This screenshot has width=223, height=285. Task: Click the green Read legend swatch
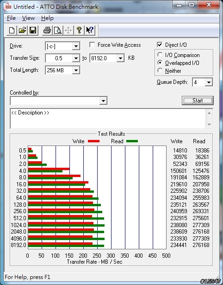[x=132, y=141]
